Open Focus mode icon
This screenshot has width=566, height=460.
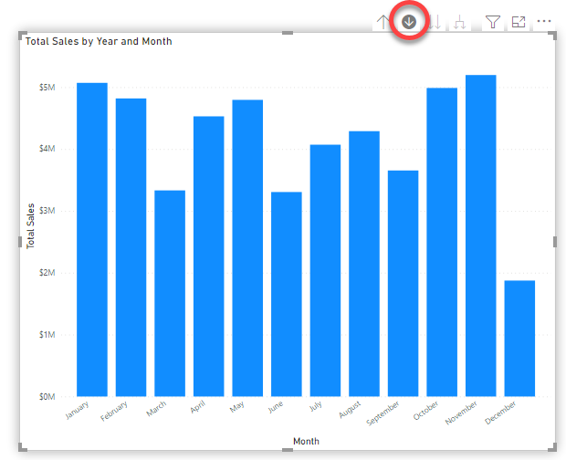click(x=519, y=22)
